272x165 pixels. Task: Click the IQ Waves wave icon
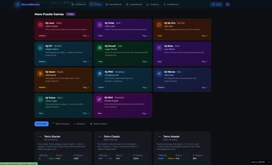click(159, 74)
